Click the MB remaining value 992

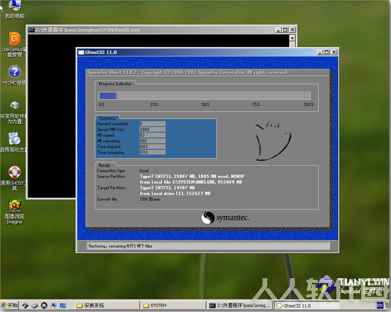click(152, 141)
